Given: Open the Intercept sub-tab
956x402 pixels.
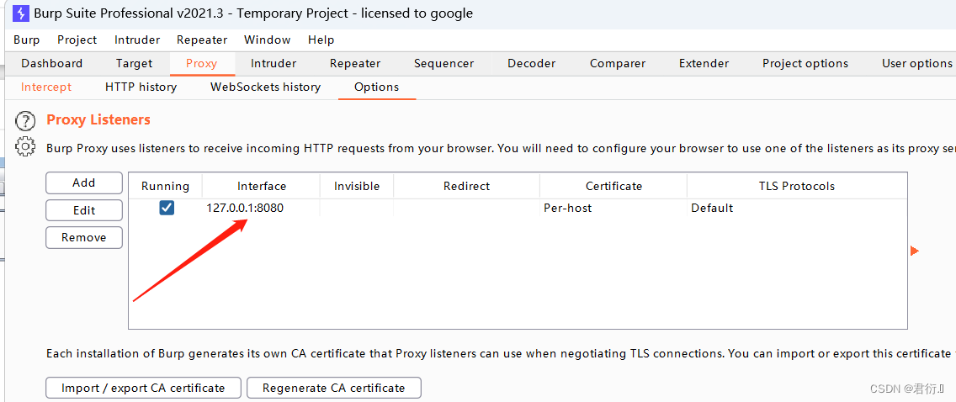Looking at the screenshot, I should 46,87.
